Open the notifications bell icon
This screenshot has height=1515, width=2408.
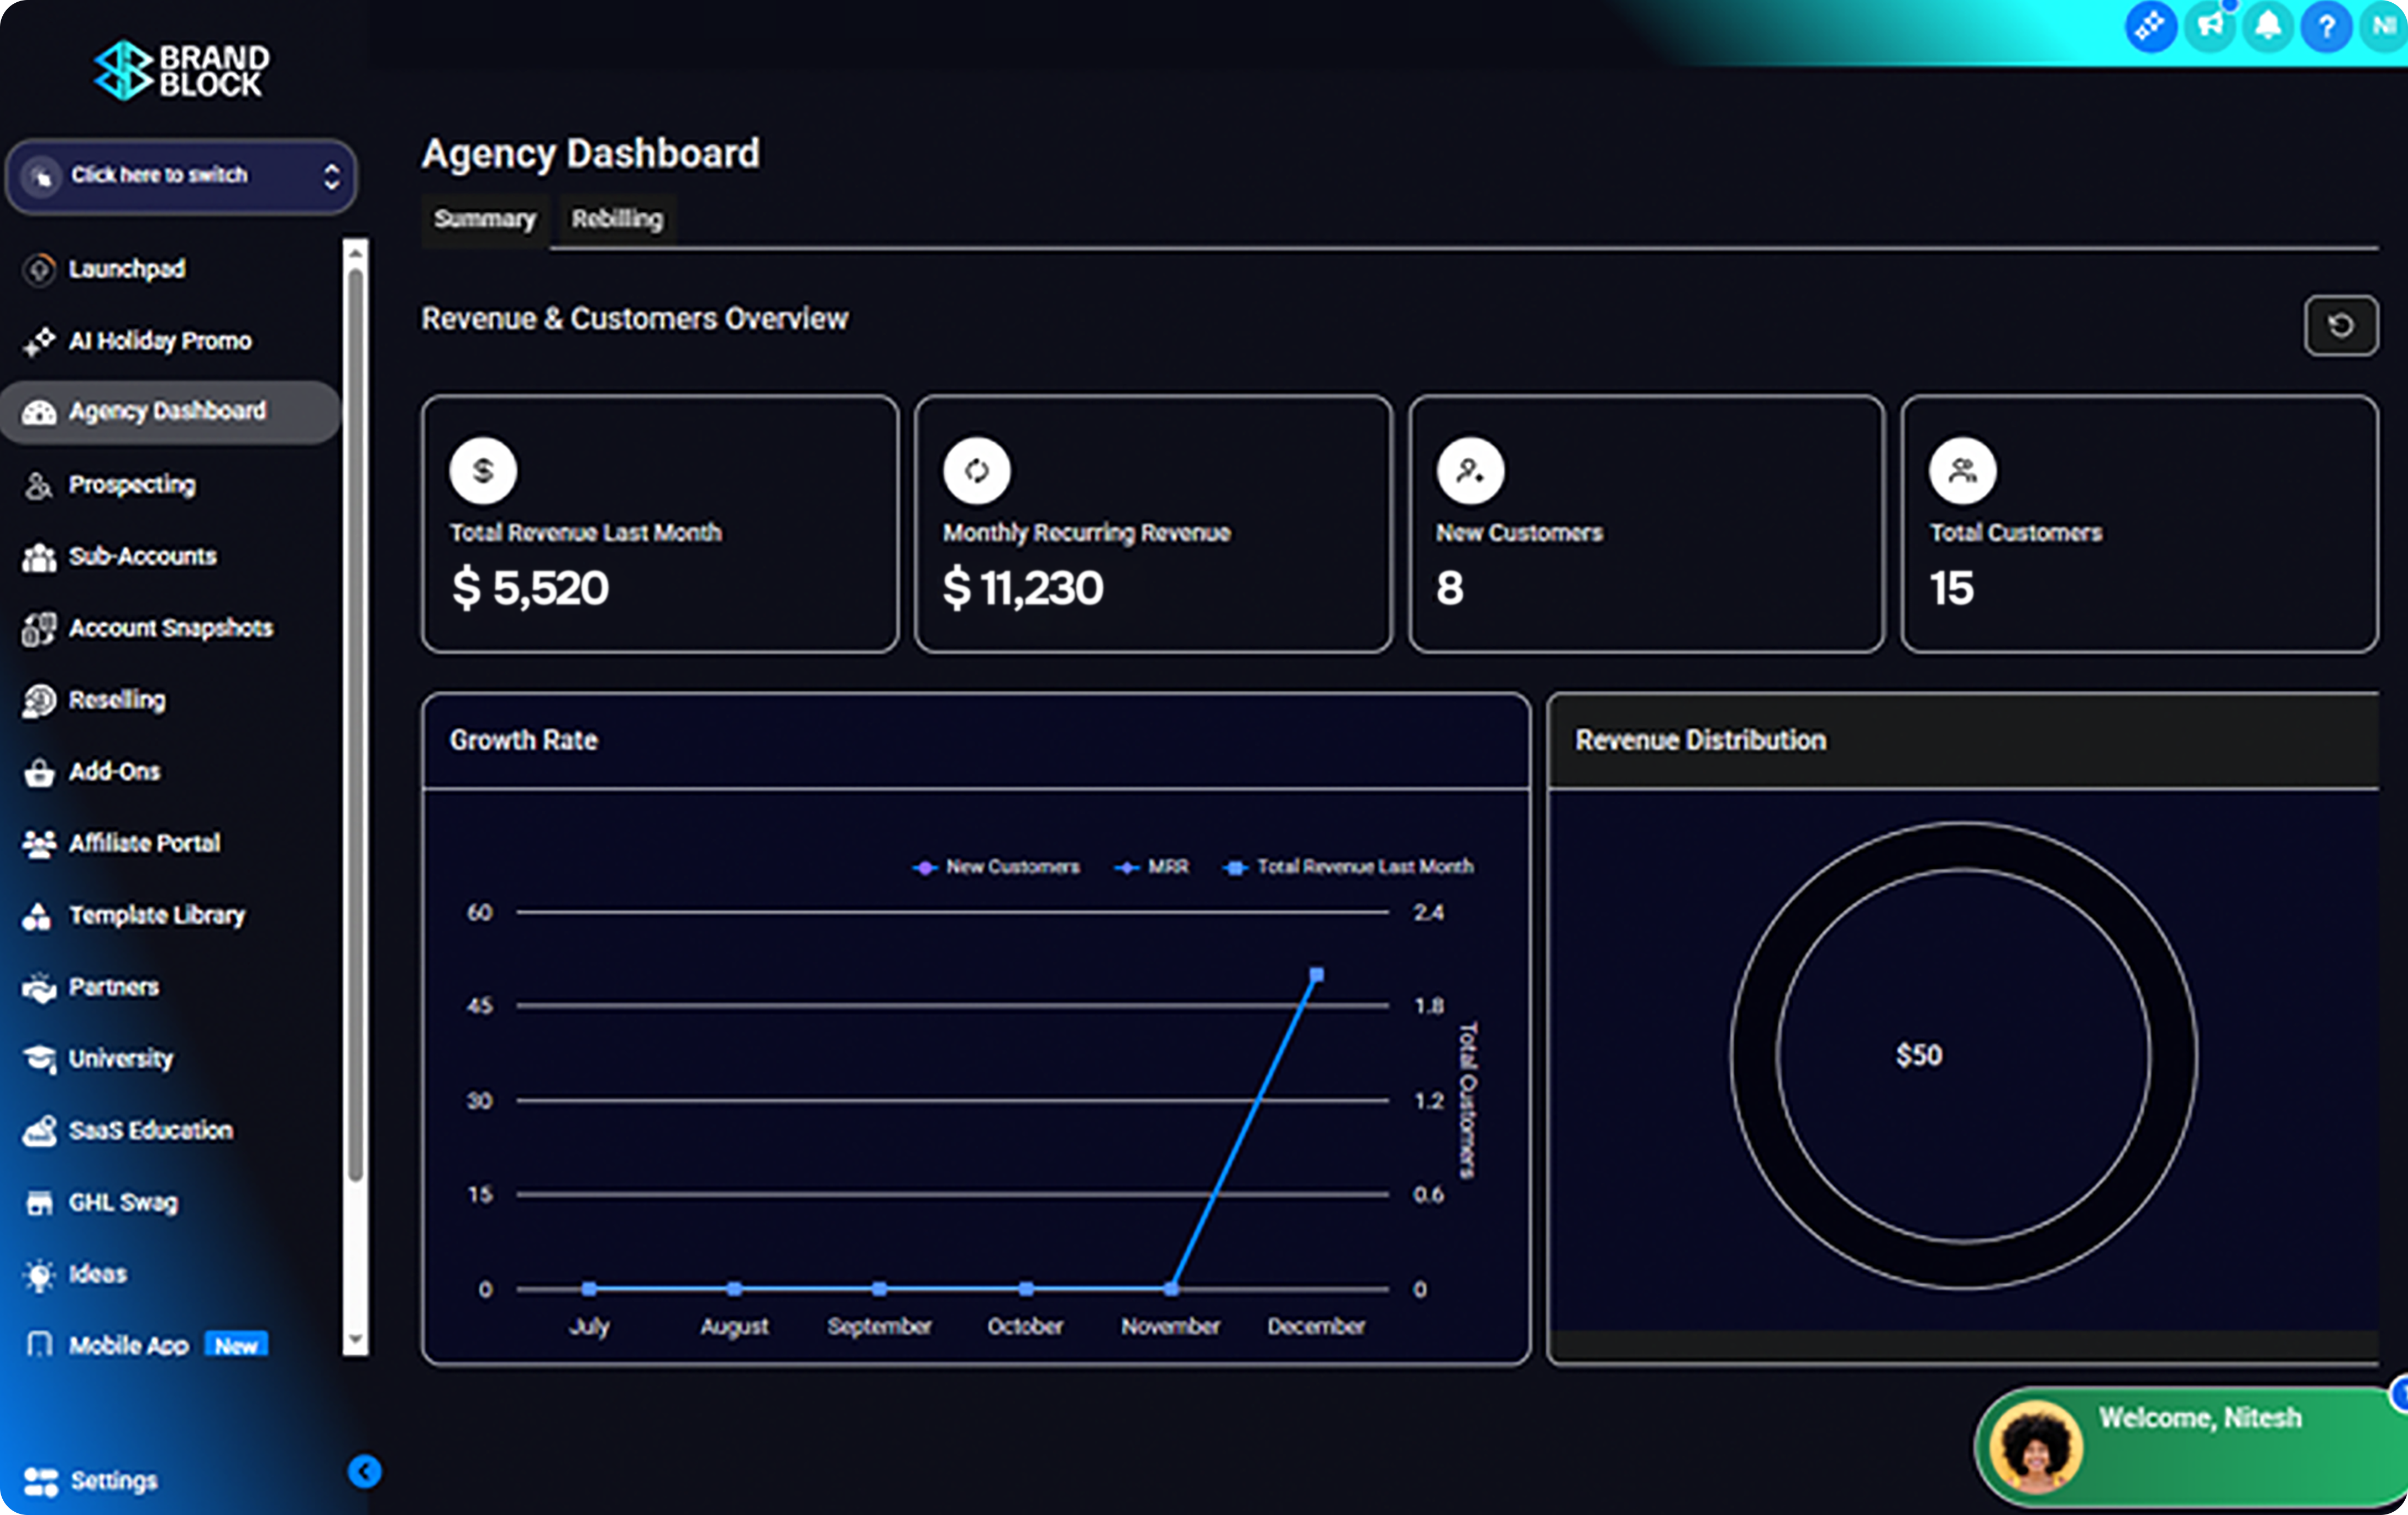click(x=2268, y=25)
